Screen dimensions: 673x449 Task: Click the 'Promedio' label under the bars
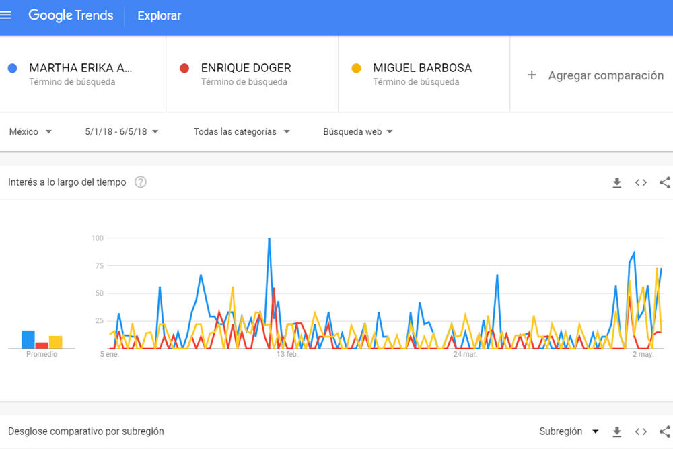coord(42,355)
